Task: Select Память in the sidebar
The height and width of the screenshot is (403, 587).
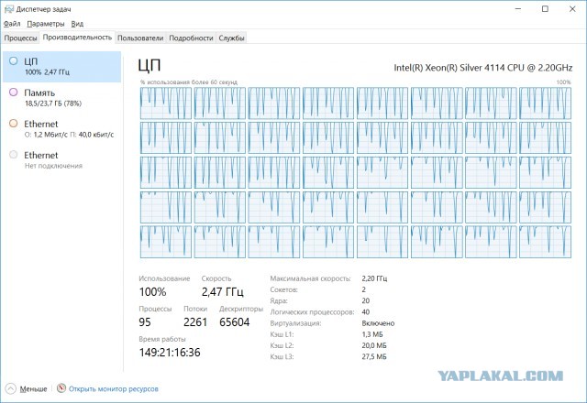Action: [x=61, y=98]
